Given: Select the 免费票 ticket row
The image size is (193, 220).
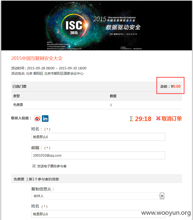Looking at the screenshot, I should coord(97,105).
